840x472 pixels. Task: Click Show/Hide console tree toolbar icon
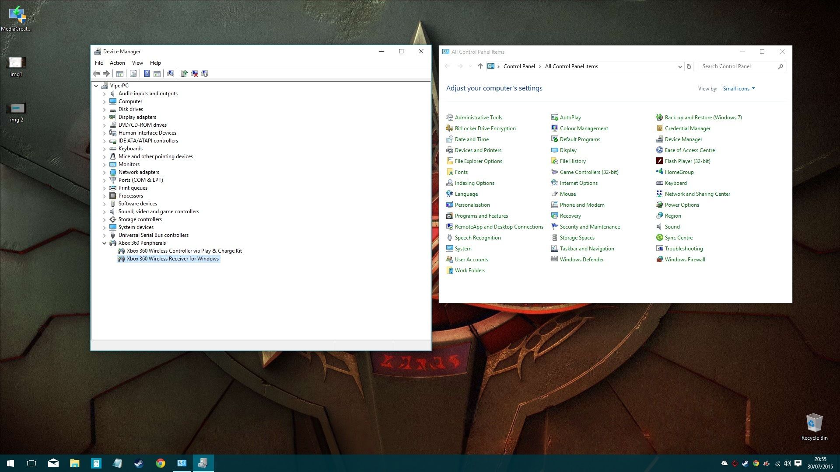tap(120, 73)
